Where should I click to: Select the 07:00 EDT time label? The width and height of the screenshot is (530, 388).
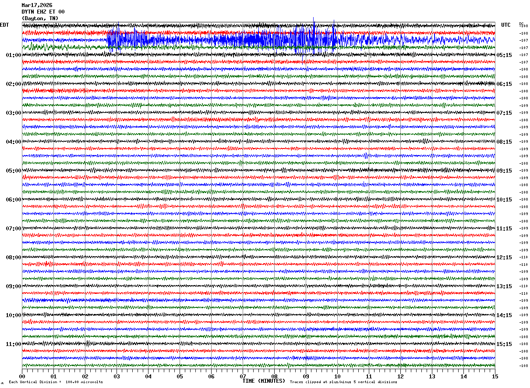pyautogui.click(x=14, y=229)
